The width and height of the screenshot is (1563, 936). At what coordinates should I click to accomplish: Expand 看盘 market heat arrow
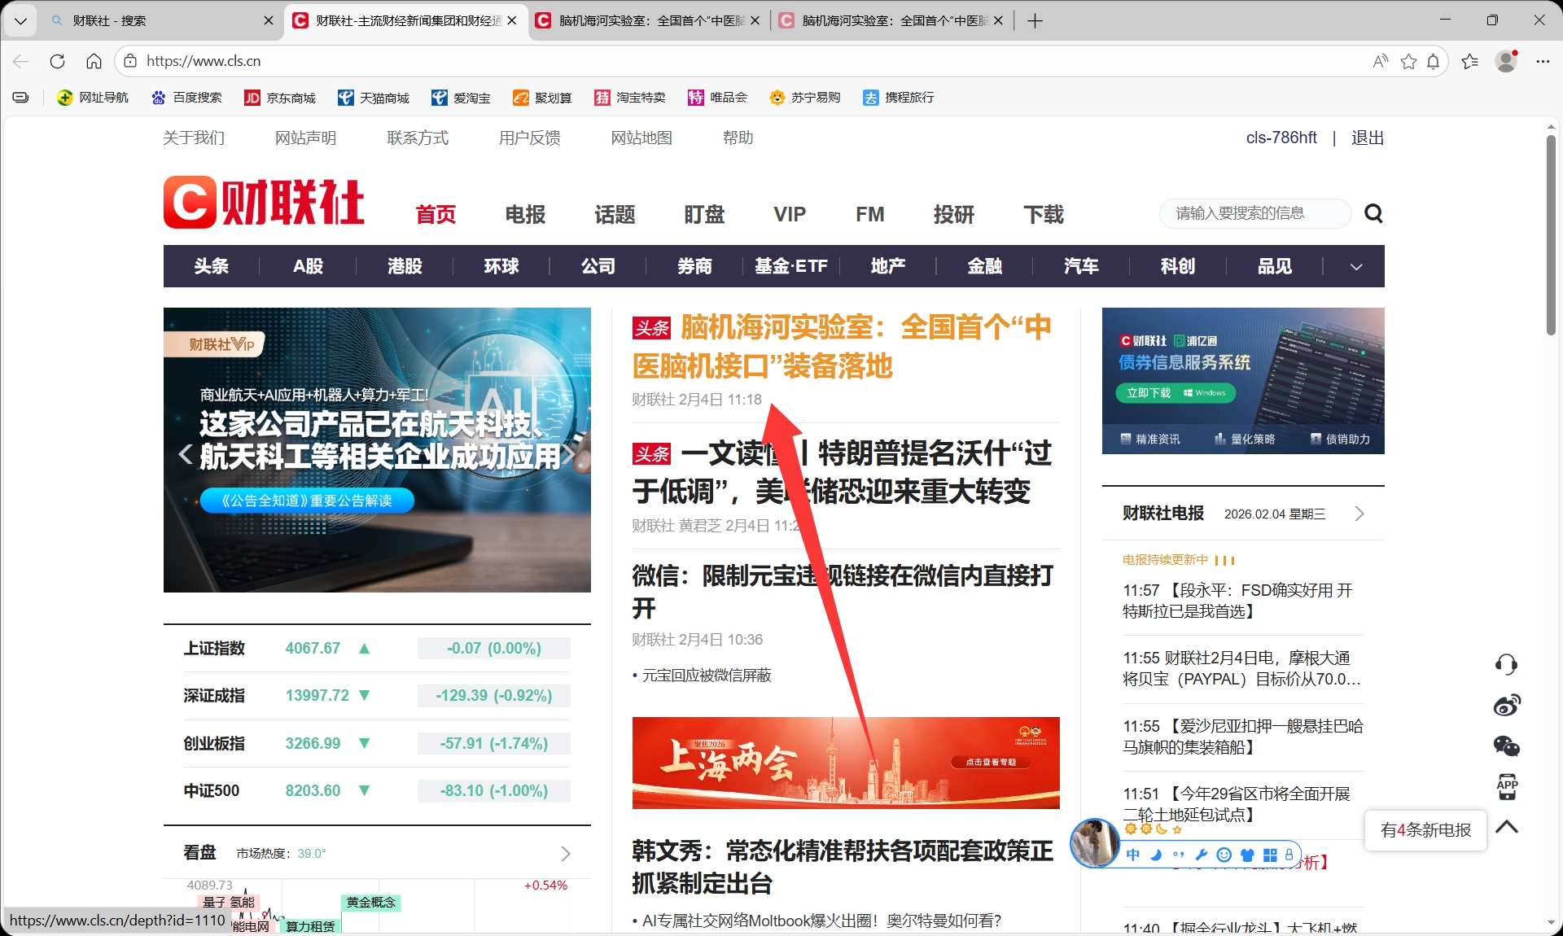(x=566, y=853)
